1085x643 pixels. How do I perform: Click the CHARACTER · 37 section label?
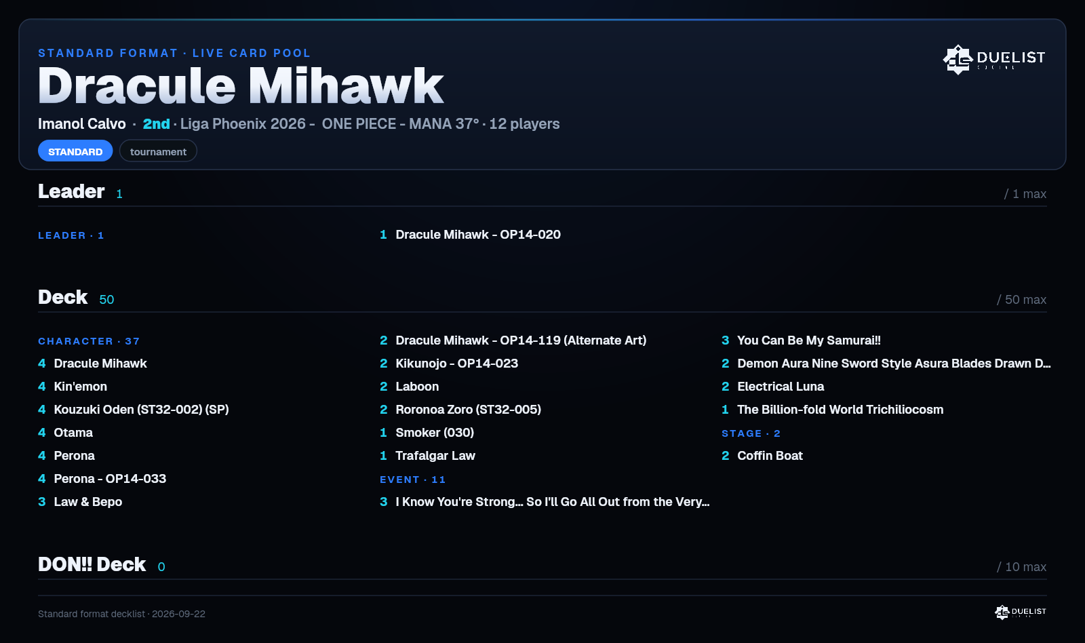click(x=89, y=341)
